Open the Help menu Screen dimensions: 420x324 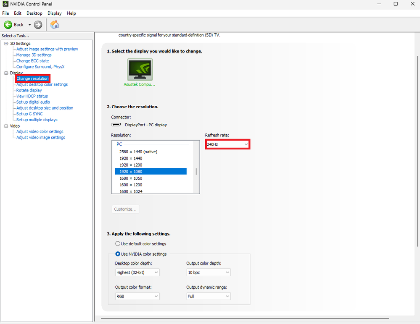71,13
